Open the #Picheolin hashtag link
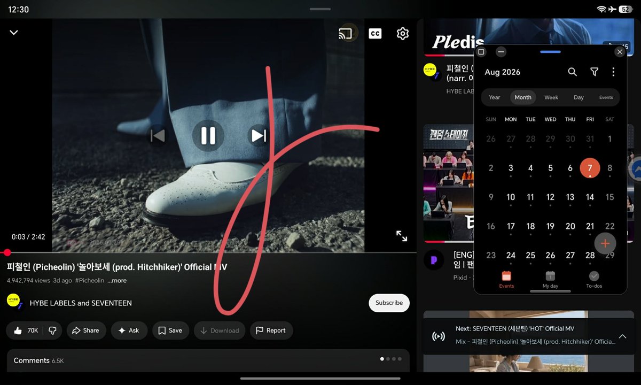Viewport: 641px width, 385px height. point(90,281)
